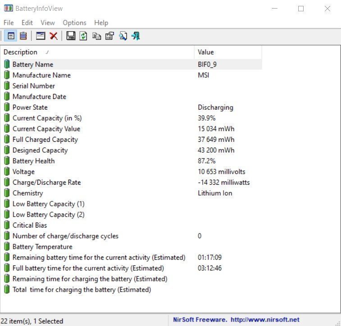Click the battery icon beside Serial Number

[7, 86]
